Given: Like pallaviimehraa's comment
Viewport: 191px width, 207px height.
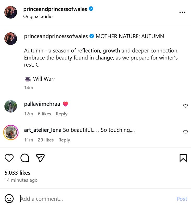Looking at the screenshot, I should pyautogui.click(x=186, y=106).
